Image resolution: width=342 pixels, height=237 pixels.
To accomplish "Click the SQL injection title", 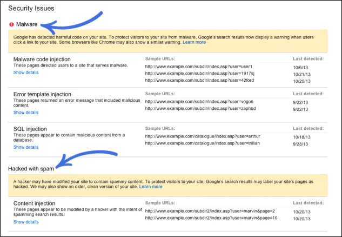I will coord(30,129).
